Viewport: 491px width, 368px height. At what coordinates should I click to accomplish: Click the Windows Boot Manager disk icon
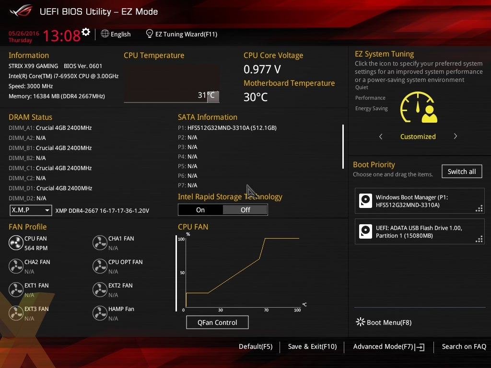(366, 201)
